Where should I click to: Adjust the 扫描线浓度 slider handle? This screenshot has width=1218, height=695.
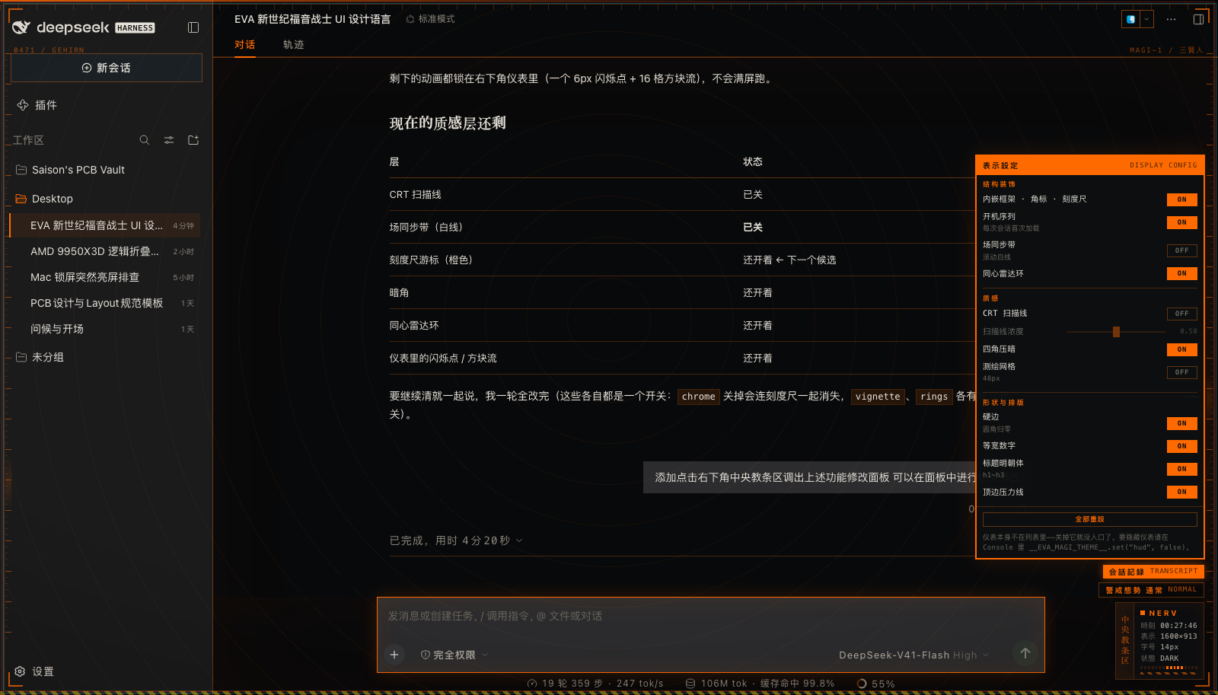(x=1116, y=332)
